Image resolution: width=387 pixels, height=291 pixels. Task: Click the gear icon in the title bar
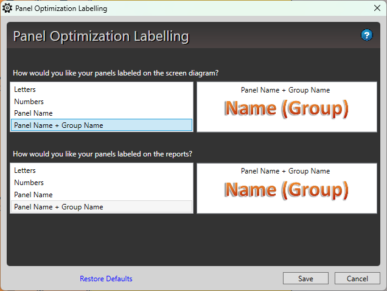click(7, 9)
